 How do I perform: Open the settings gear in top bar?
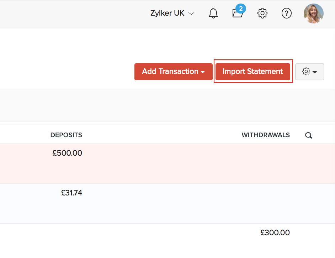click(x=262, y=14)
